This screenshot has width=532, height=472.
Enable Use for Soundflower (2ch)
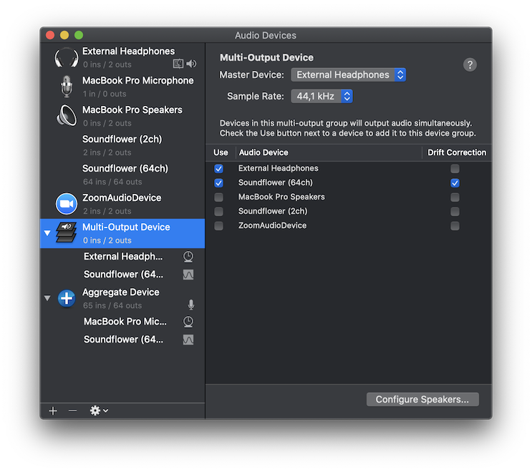point(219,212)
